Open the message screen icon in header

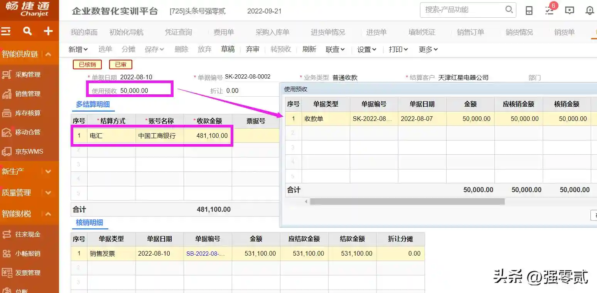point(570,11)
